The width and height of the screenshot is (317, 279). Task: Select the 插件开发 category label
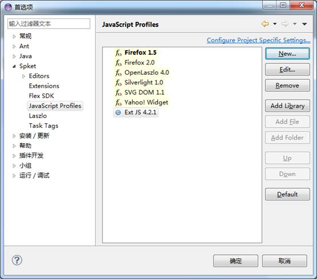[x=31, y=155]
